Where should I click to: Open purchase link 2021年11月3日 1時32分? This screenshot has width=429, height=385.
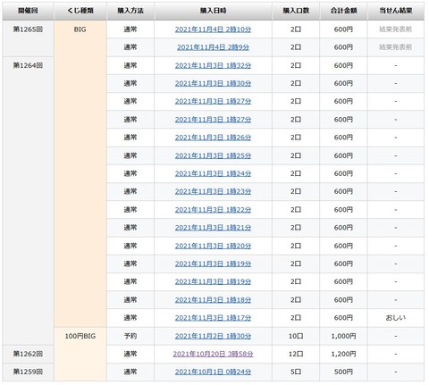(x=213, y=65)
